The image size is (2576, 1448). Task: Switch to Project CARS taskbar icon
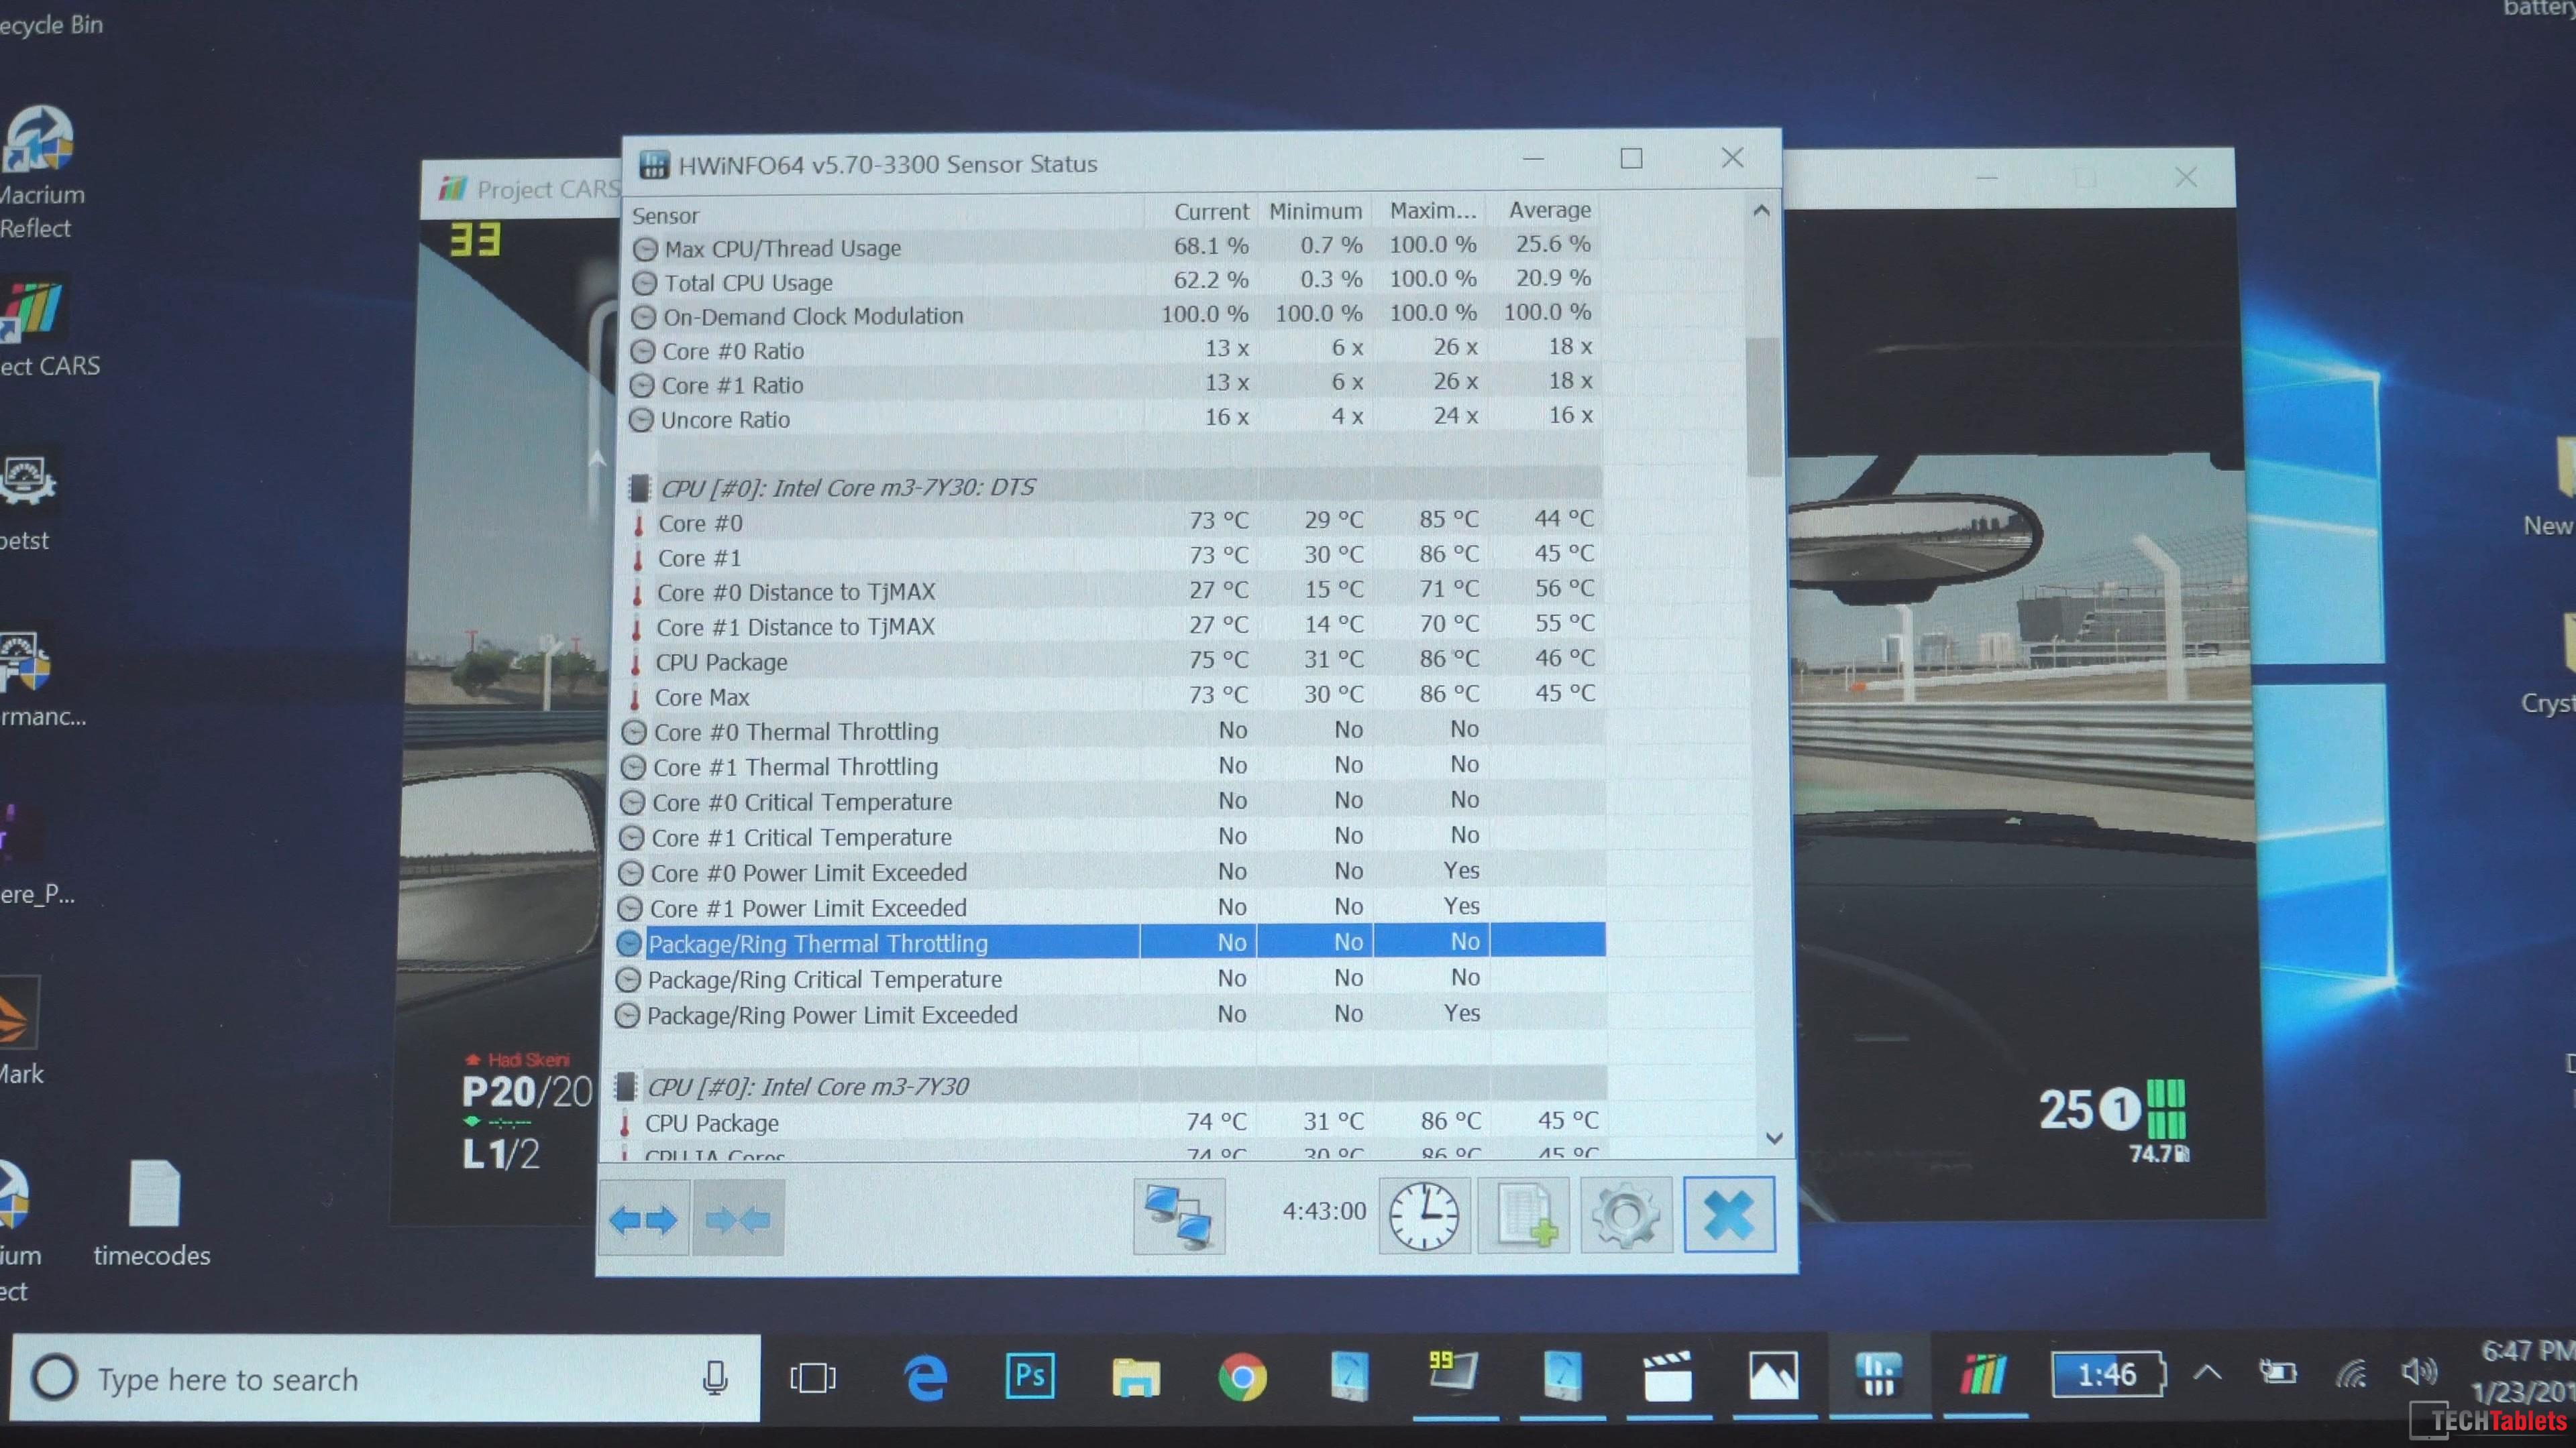click(x=1984, y=1375)
